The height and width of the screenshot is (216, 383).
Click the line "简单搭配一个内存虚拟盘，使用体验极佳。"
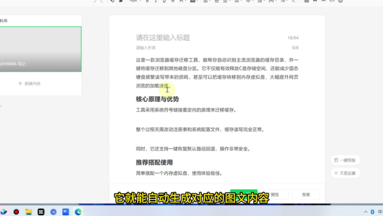pos(179,173)
